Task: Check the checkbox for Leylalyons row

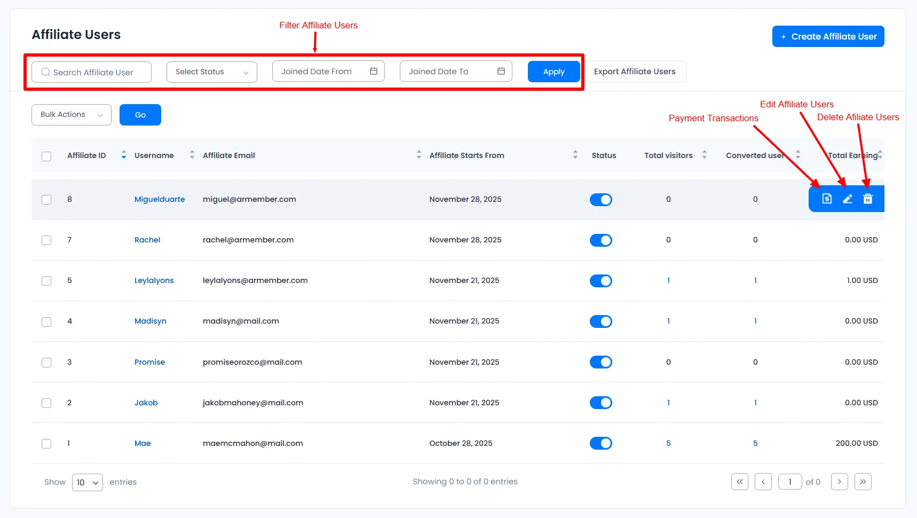Action: (x=46, y=281)
